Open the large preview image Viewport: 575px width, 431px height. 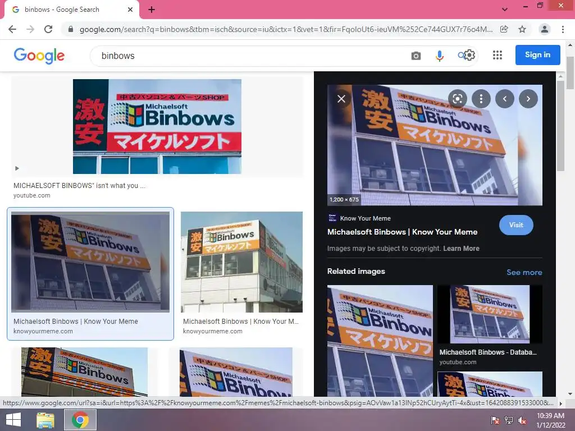435,145
